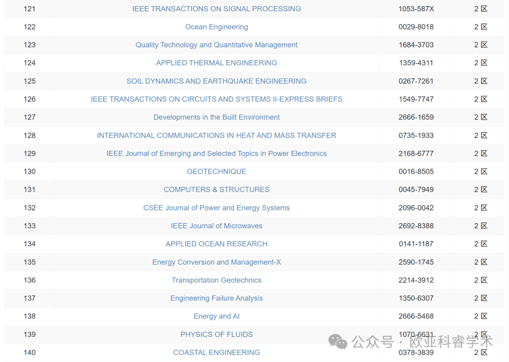This screenshot has width=509, height=362.
Task: Open CSEE Journal of Power and Energy Systems
Action: pyautogui.click(x=216, y=208)
